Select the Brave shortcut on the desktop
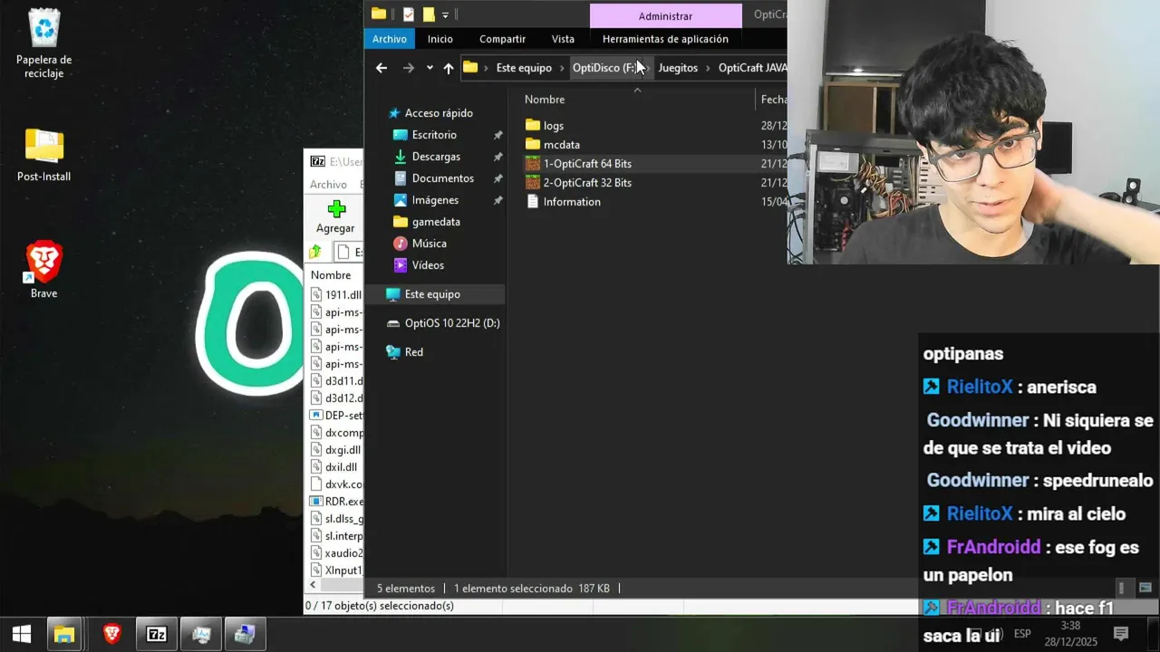The height and width of the screenshot is (652, 1160). [x=43, y=270]
